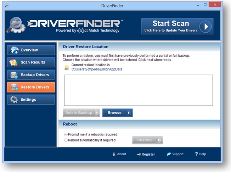The height and width of the screenshot is (172, 231).
Task: Open the Scan Results section
Action: click(31, 62)
